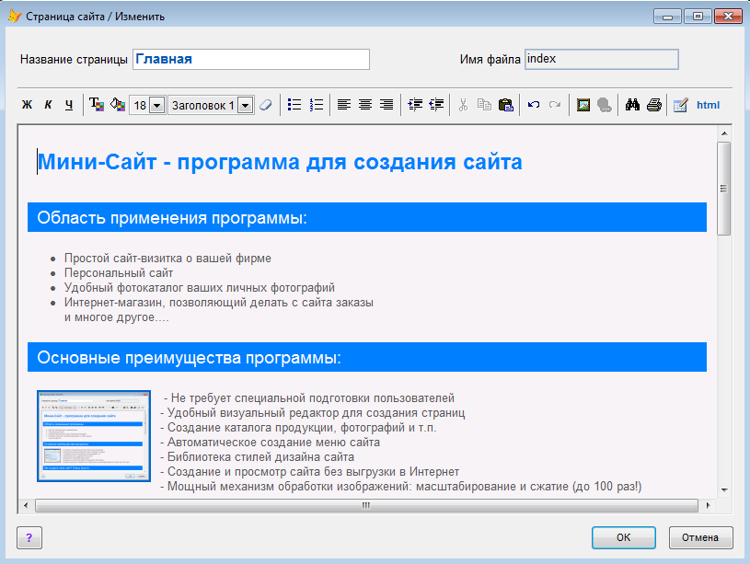Increase paragraph indent
The height and width of the screenshot is (564, 750).
pos(415,105)
